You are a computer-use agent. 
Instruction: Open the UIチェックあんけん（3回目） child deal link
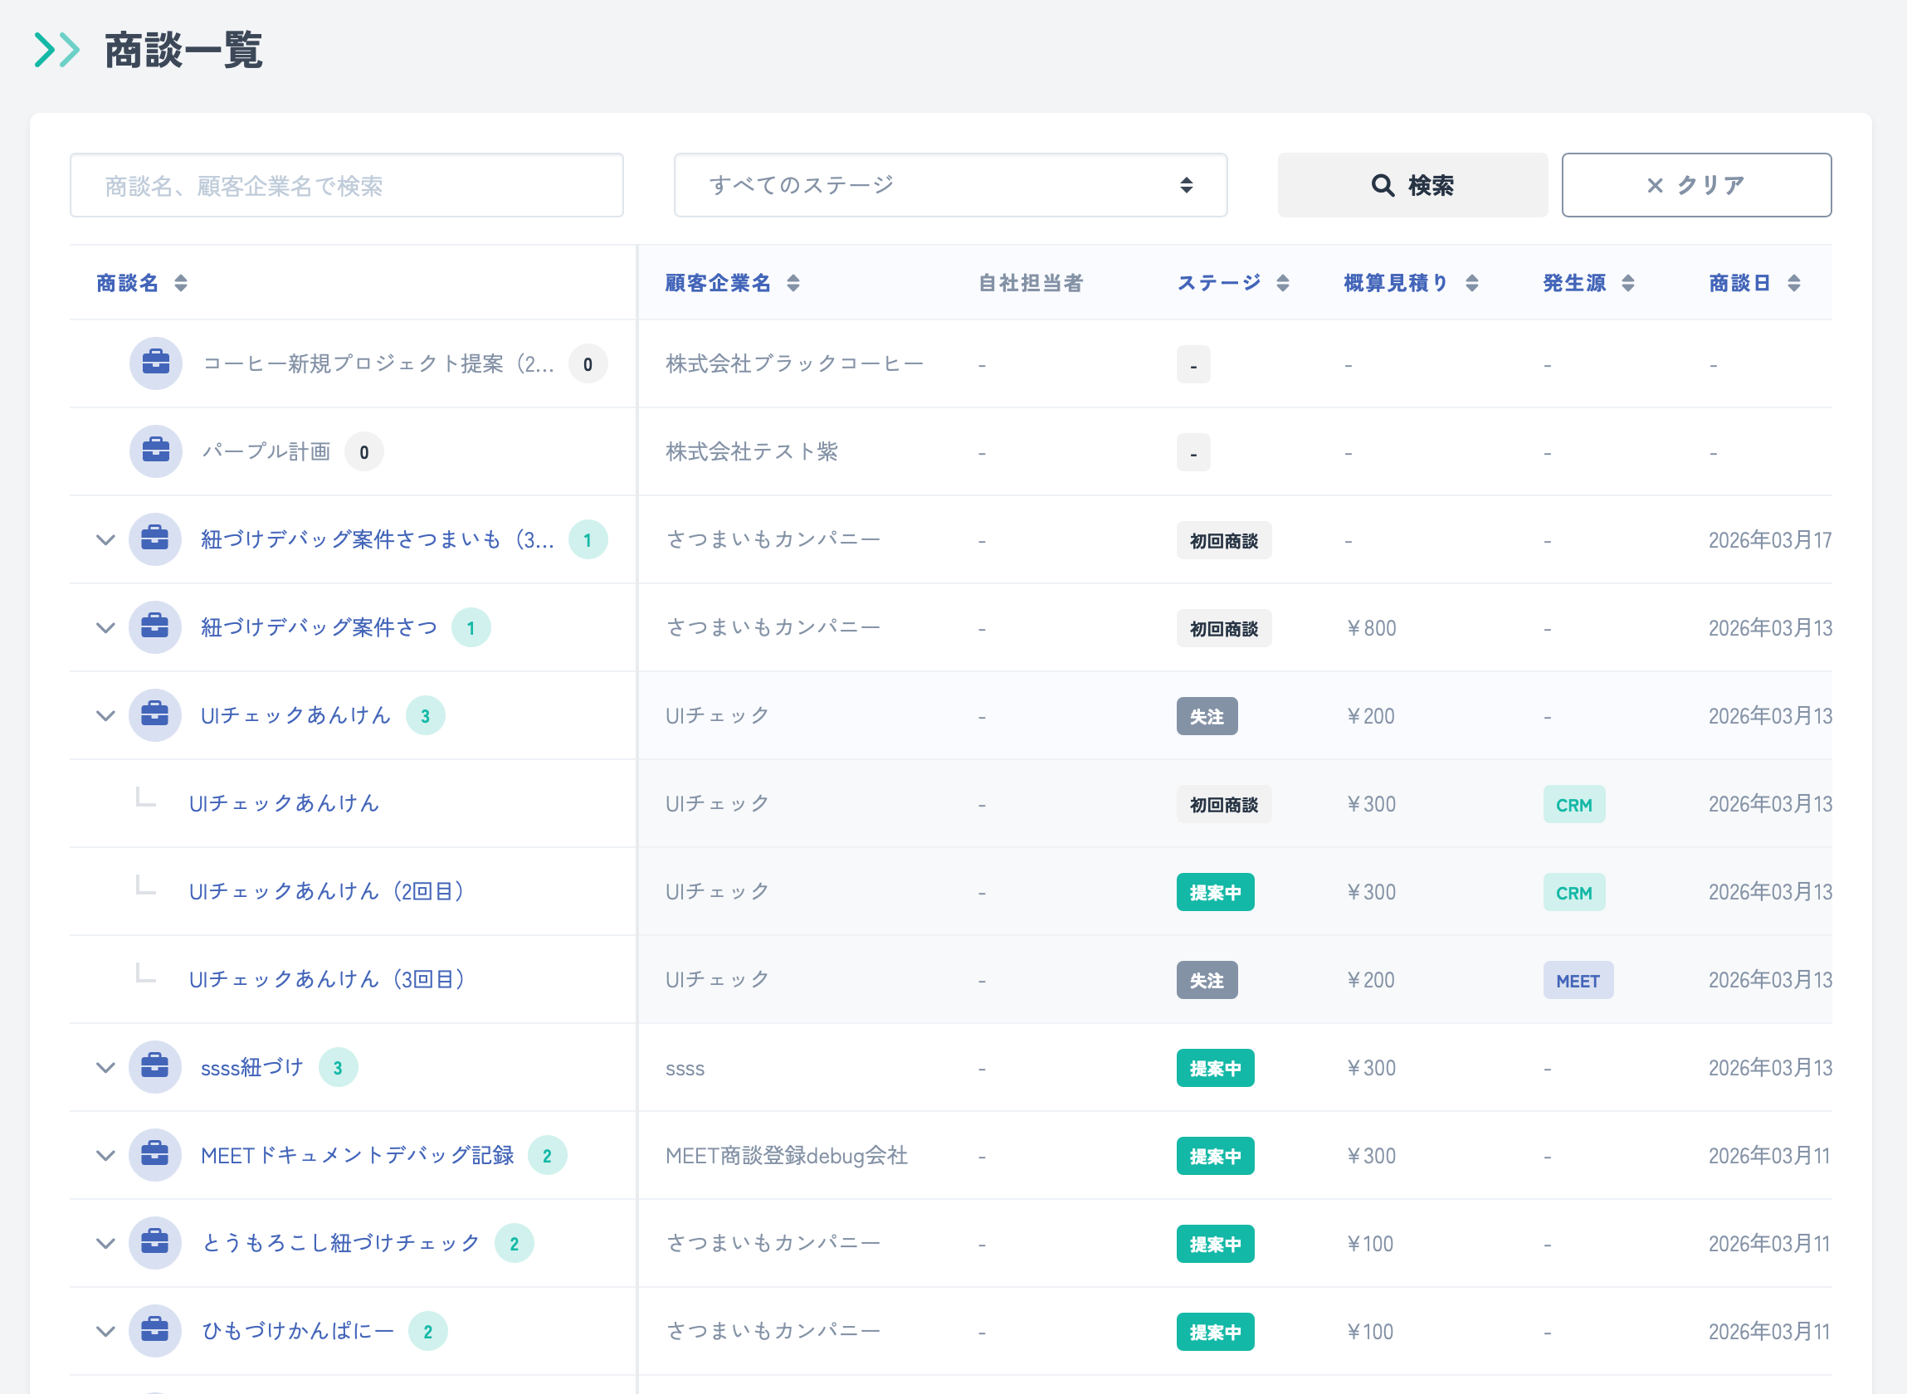click(x=327, y=979)
